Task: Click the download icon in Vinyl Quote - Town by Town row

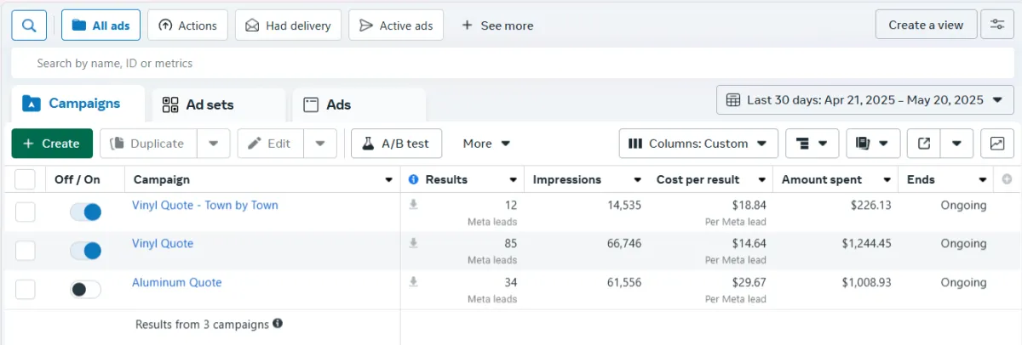Action: (413, 205)
